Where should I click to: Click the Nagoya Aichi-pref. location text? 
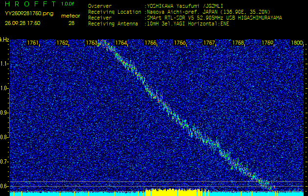pos(182,12)
